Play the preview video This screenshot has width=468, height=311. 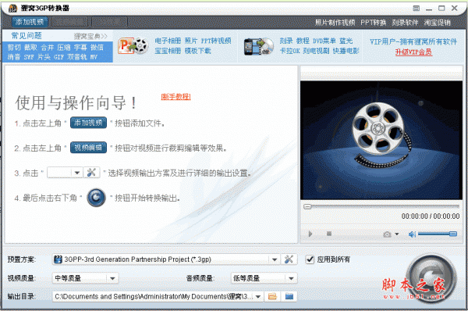[x=310, y=234]
